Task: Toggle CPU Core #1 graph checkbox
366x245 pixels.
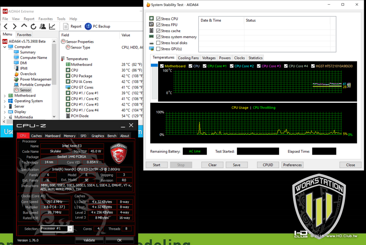Action: pos(205,66)
